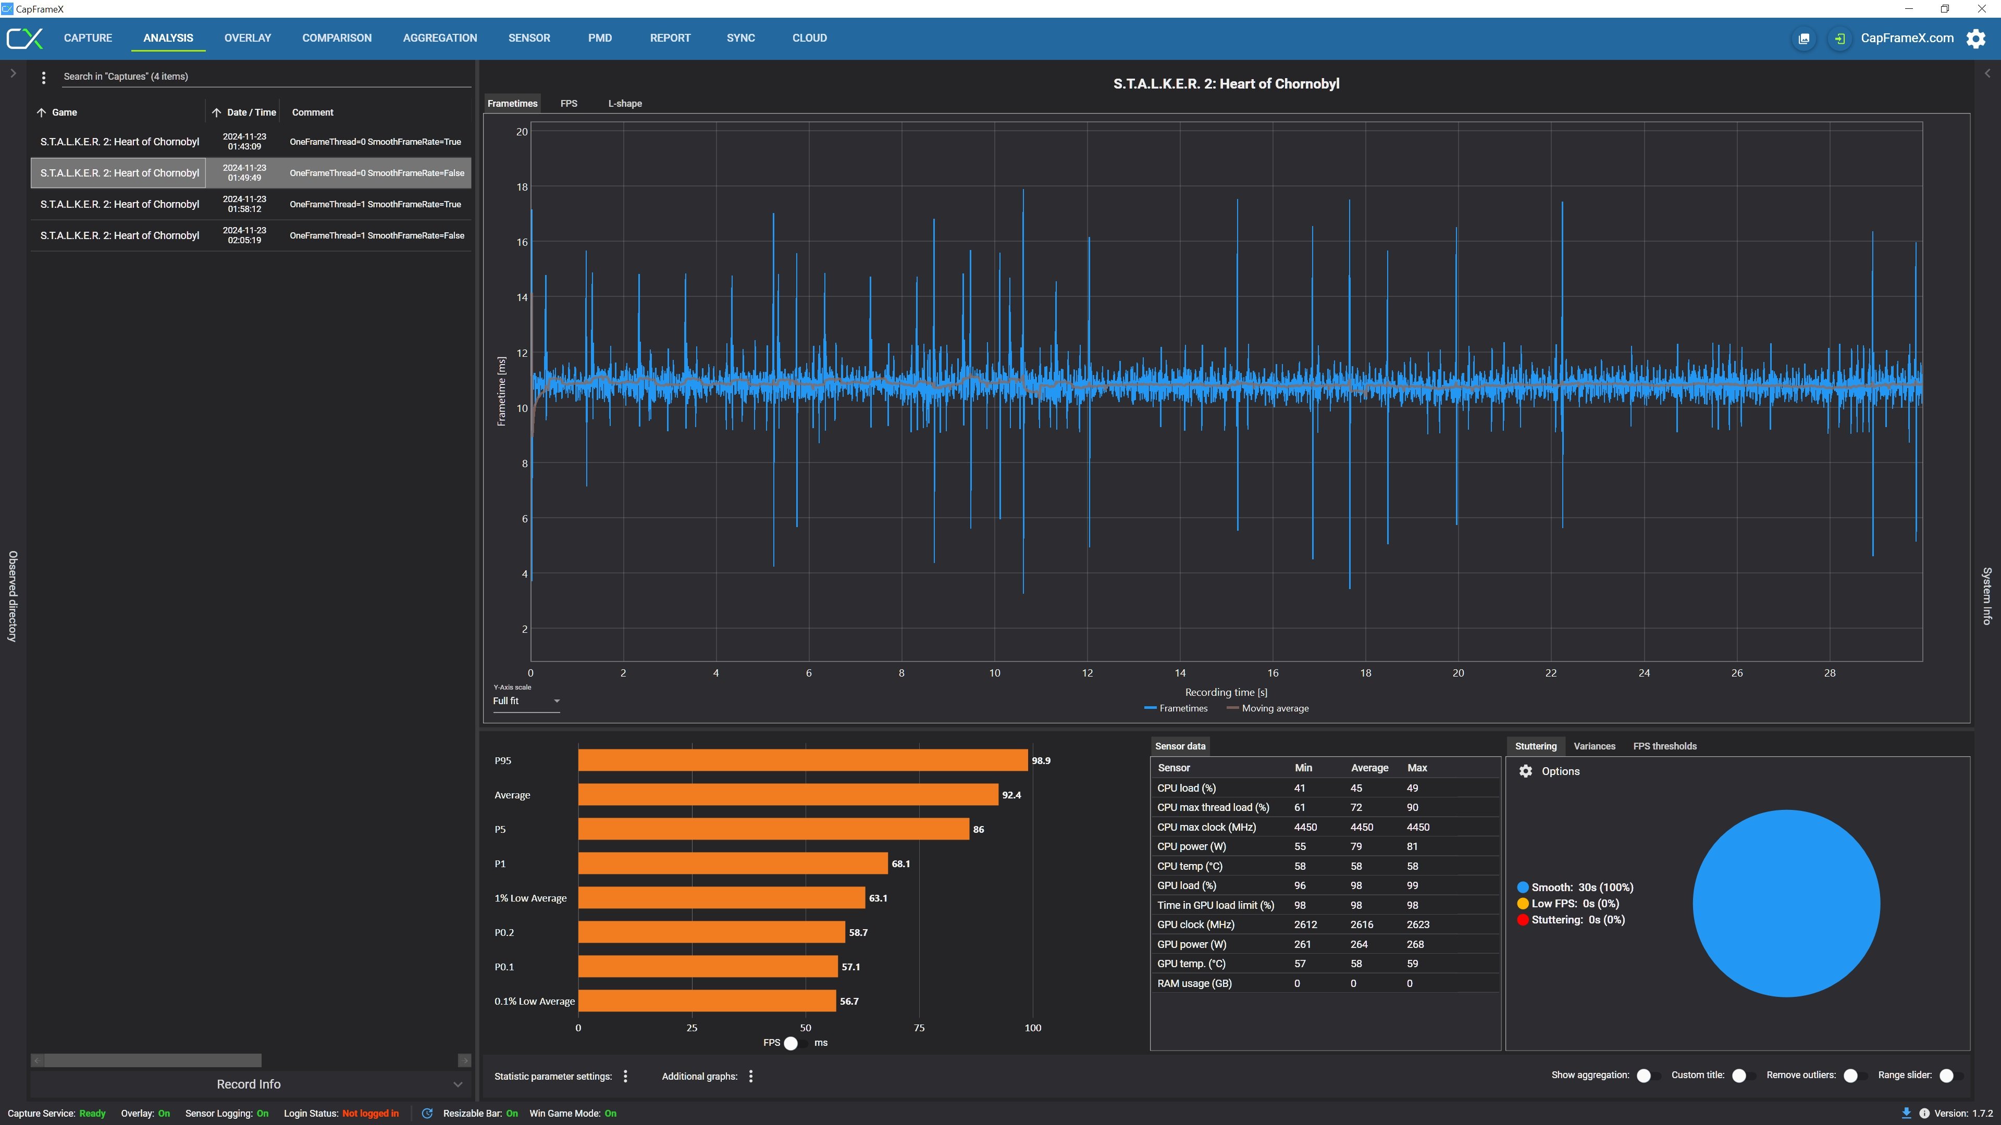Open the settings gear in top bar
The height and width of the screenshot is (1125, 2001).
click(1975, 38)
